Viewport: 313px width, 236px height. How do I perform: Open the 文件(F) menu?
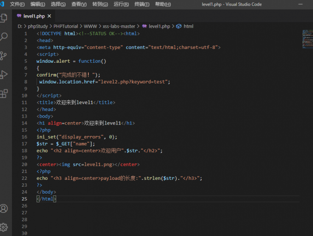tap(17, 4)
